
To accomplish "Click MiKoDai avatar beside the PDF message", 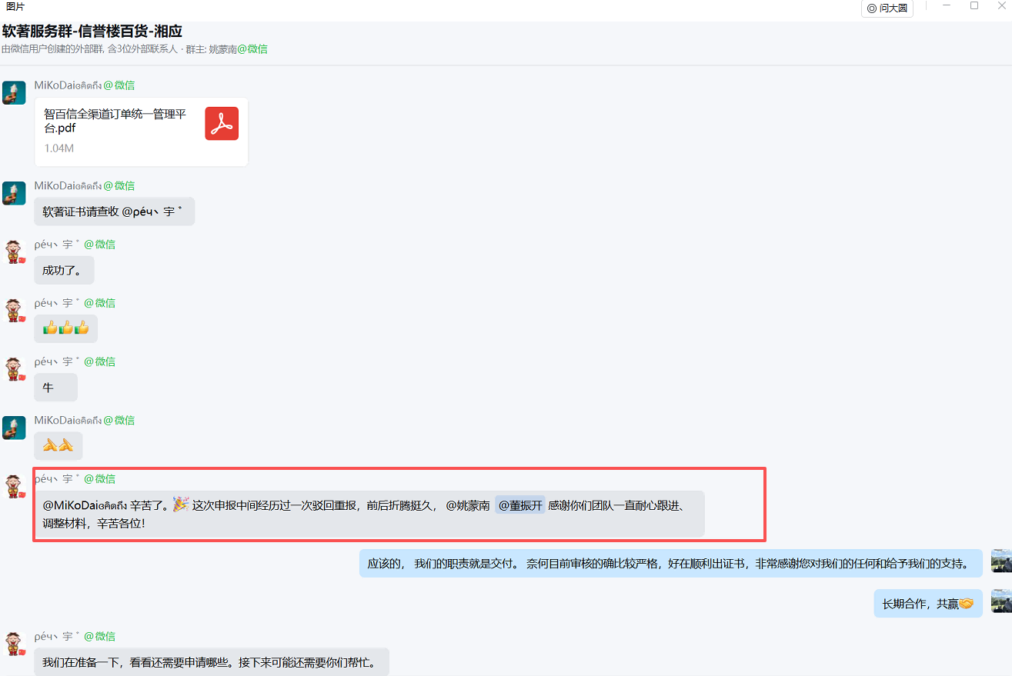I will click(x=14, y=92).
